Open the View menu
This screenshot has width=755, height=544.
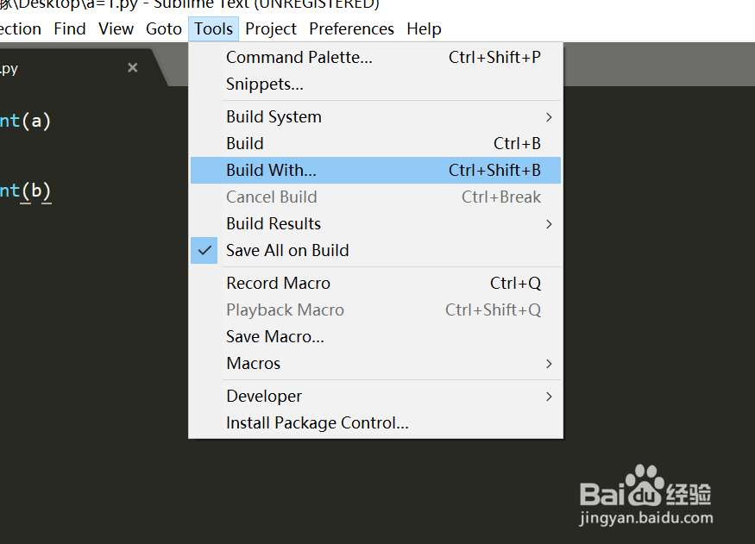(x=116, y=28)
